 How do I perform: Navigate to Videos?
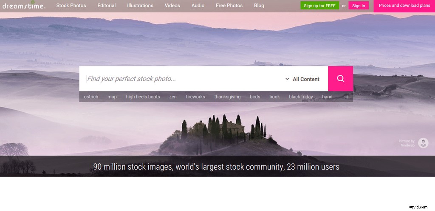pos(172,6)
